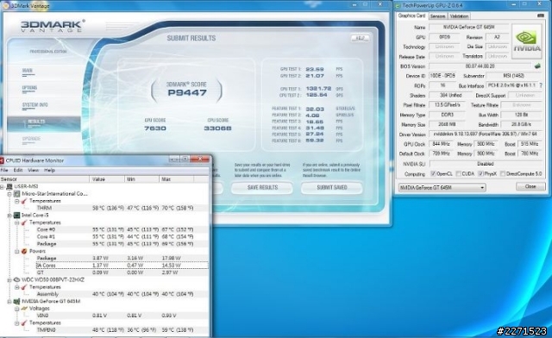This screenshot has height=338, width=552.
Task: Click thermometer icon under WDC WD50 drive
Action: coord(24,287)
